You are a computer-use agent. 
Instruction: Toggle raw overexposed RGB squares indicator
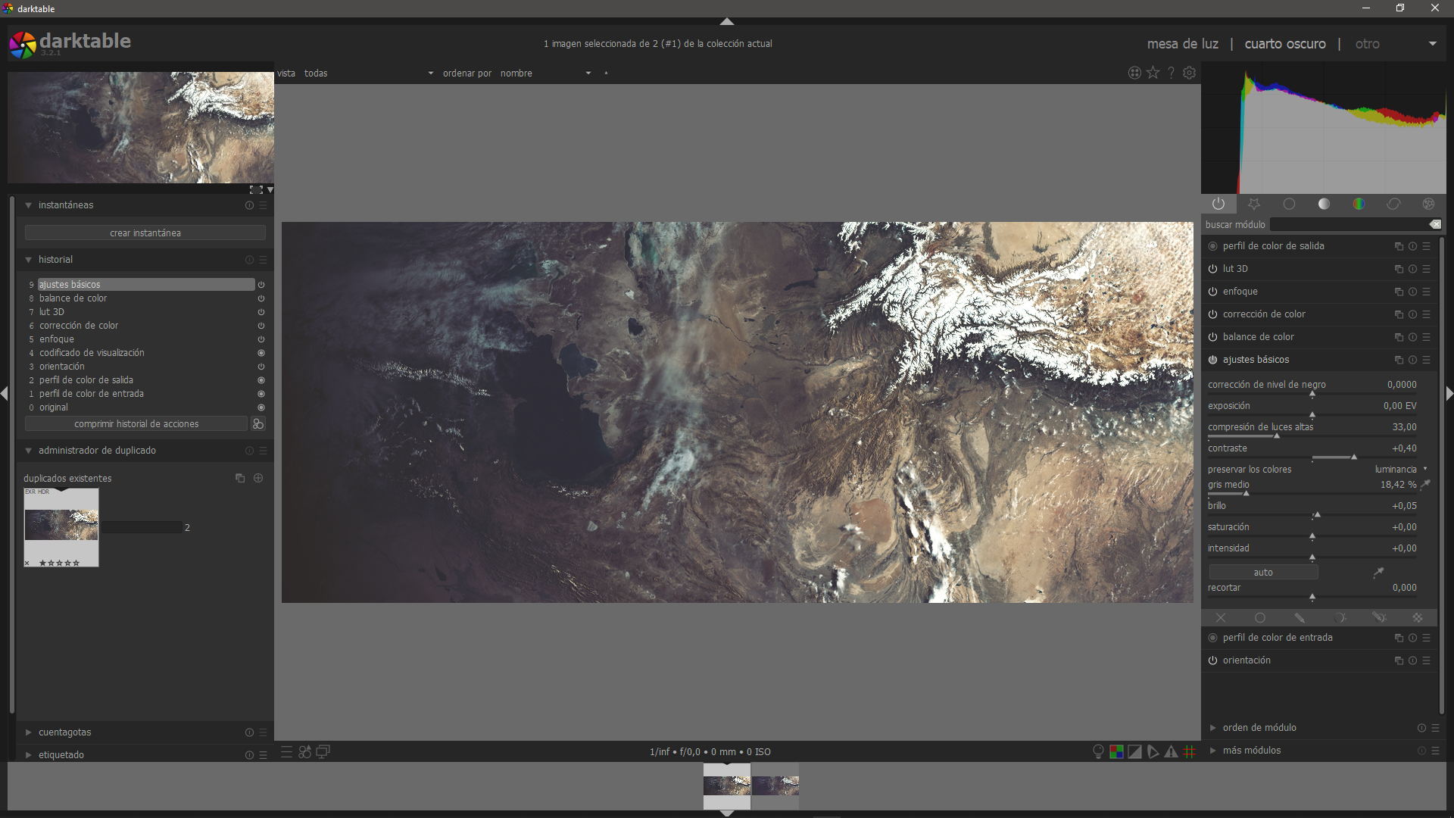pyautogui.click(x=1116, y=751)
